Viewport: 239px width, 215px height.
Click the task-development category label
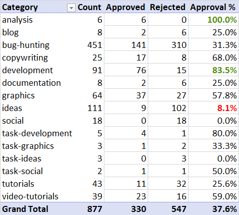click(37, 133)
